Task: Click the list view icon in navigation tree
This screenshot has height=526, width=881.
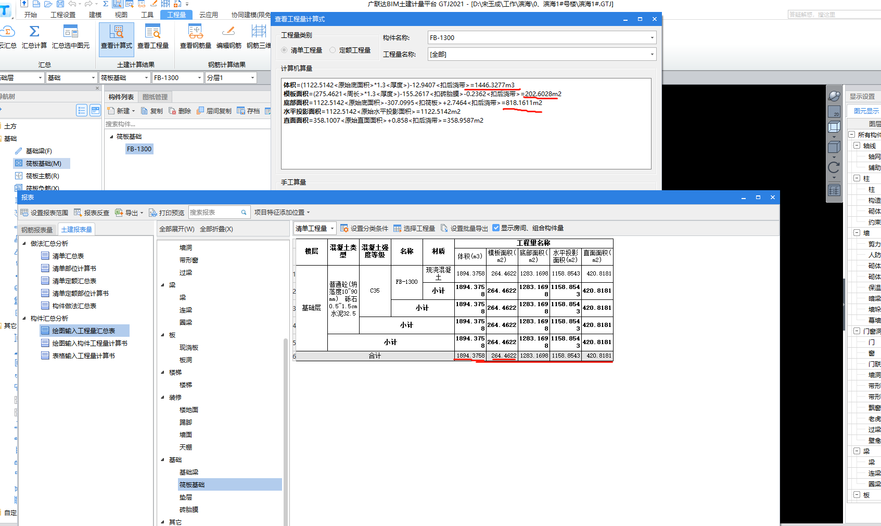Action: click(x=82, y=110)
